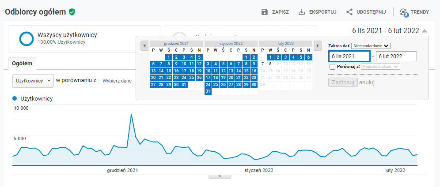Image resolution: width=440 pixels, height=187 pixels.
Task: Go to the previous month in the calendar
Action: point(144,45)
